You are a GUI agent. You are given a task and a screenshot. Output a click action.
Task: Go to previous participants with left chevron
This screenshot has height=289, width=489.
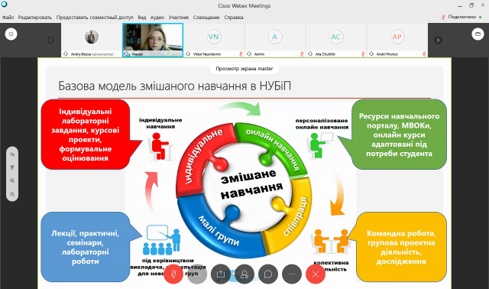[51, 40]
